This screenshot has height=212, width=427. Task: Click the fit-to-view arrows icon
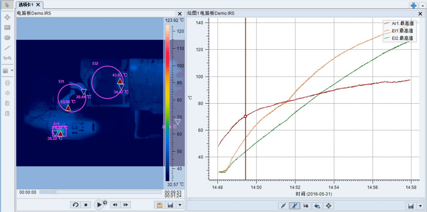pyautogui.click(x=329, y=206)
